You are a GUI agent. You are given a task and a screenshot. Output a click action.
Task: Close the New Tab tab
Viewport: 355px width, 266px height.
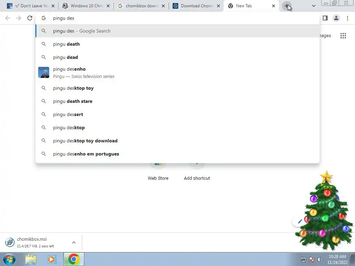pos(274,6)
